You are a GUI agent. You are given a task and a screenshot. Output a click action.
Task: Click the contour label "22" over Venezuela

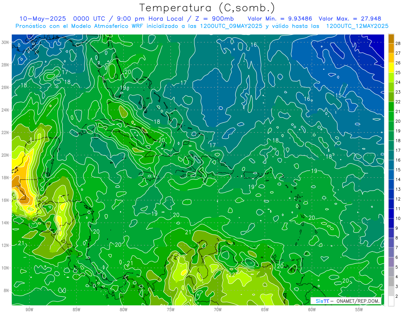pos(232,275)
